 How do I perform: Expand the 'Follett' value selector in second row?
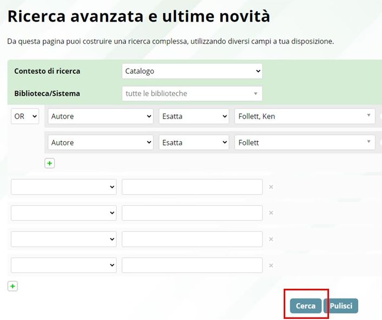pos(305,143)
